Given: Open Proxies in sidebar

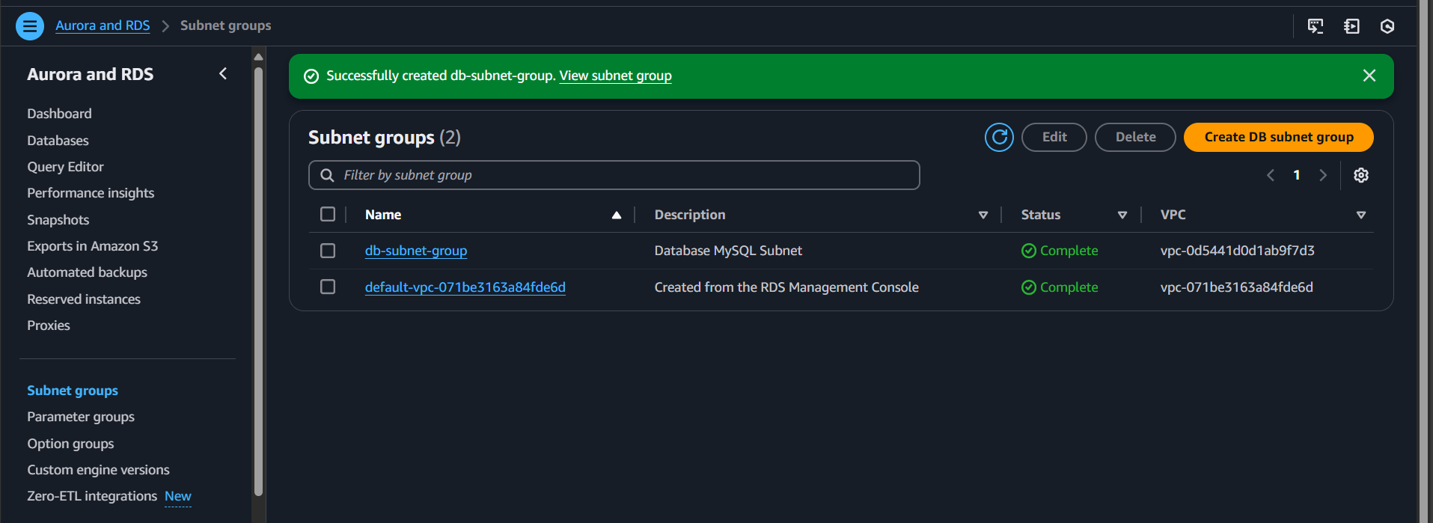Looking at the screenshot, I should (x=49, y=325).
